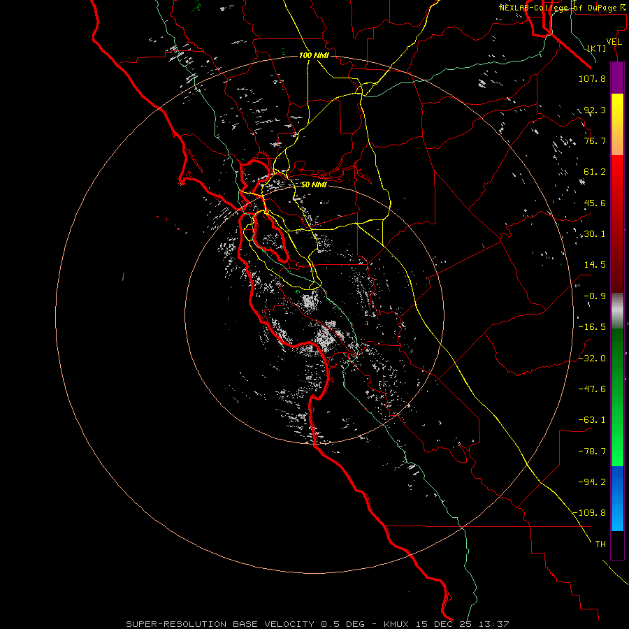Select the -47.6 value on velocity scale

tap(592, 389)
